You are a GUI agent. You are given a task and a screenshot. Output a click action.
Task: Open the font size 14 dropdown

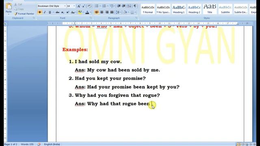pyautogui.click(x=74, y=6)
